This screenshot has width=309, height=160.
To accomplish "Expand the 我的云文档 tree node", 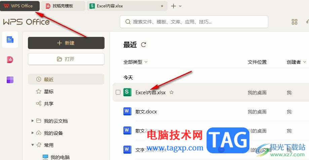I will 33,121.
